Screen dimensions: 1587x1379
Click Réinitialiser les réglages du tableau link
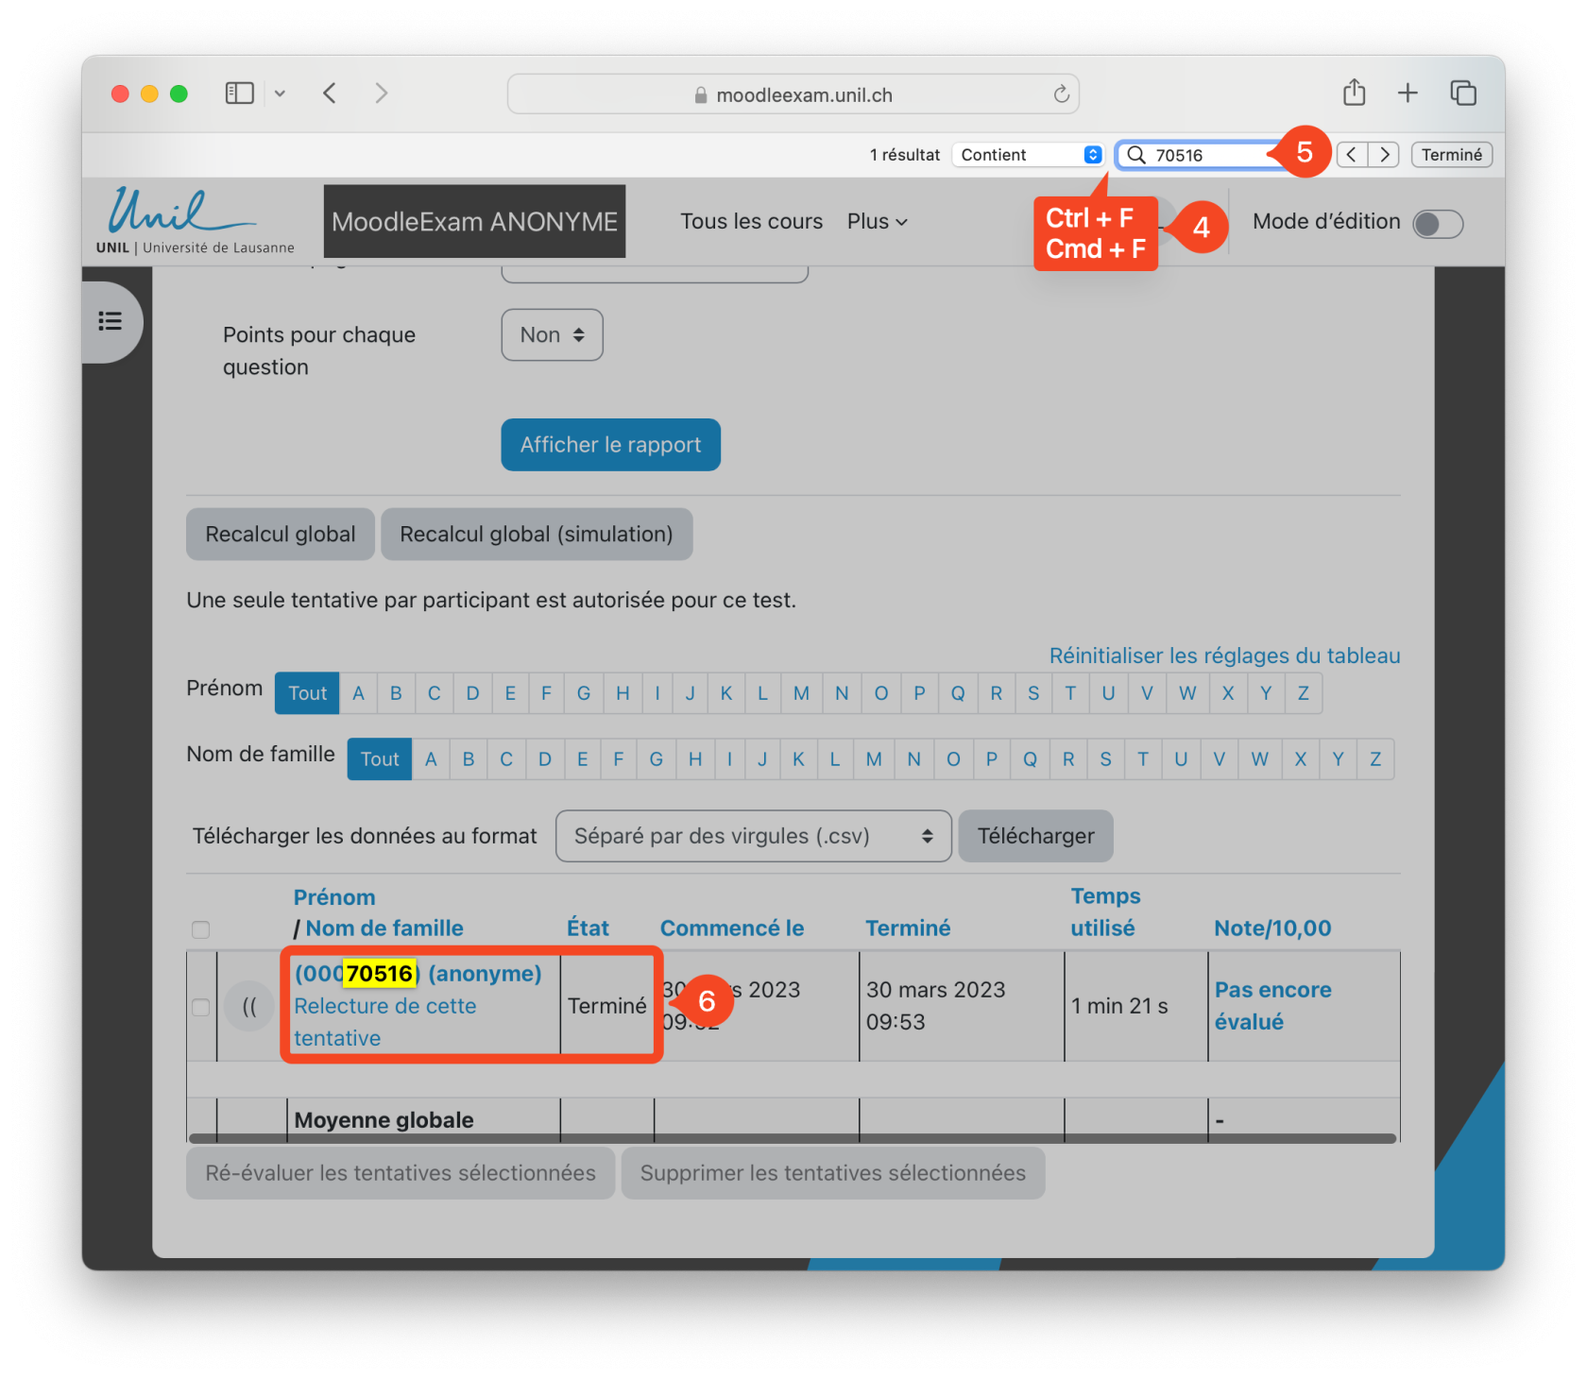[x=1224, y=655]
